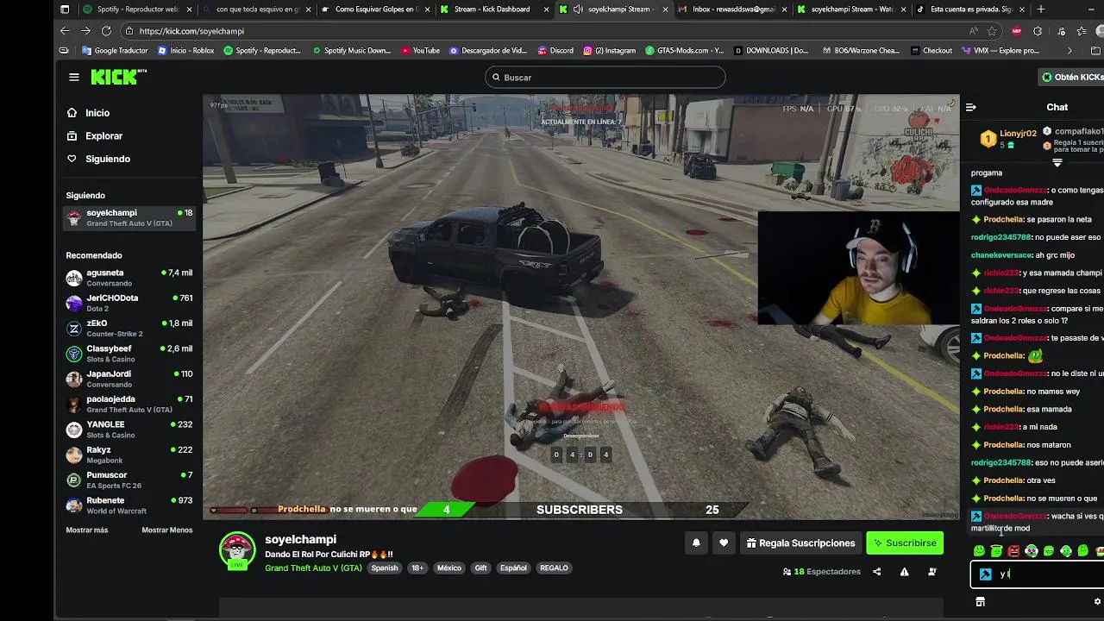Viewport: 1104px width, 621px height.
Task: Click the user icon beside the report icon
Action: click(931, 572)
